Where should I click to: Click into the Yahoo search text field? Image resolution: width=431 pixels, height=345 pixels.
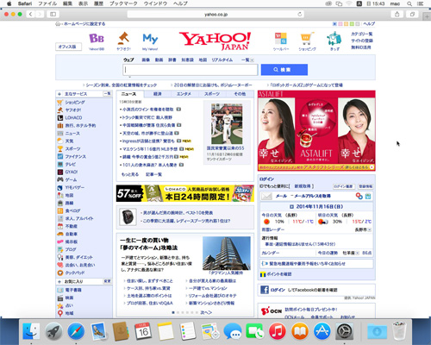(x=191, y=70)
